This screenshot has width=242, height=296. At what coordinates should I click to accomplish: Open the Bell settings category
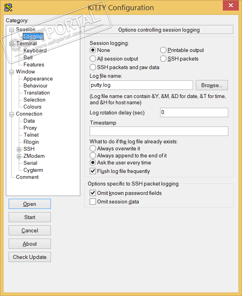(x=28, y=57)
